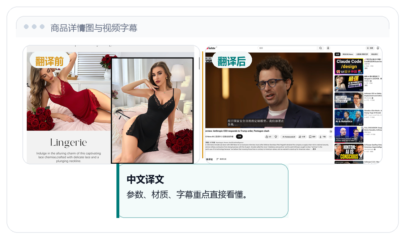
Task: Open NotebookLM button under video
Action: [x=289, y=137]
